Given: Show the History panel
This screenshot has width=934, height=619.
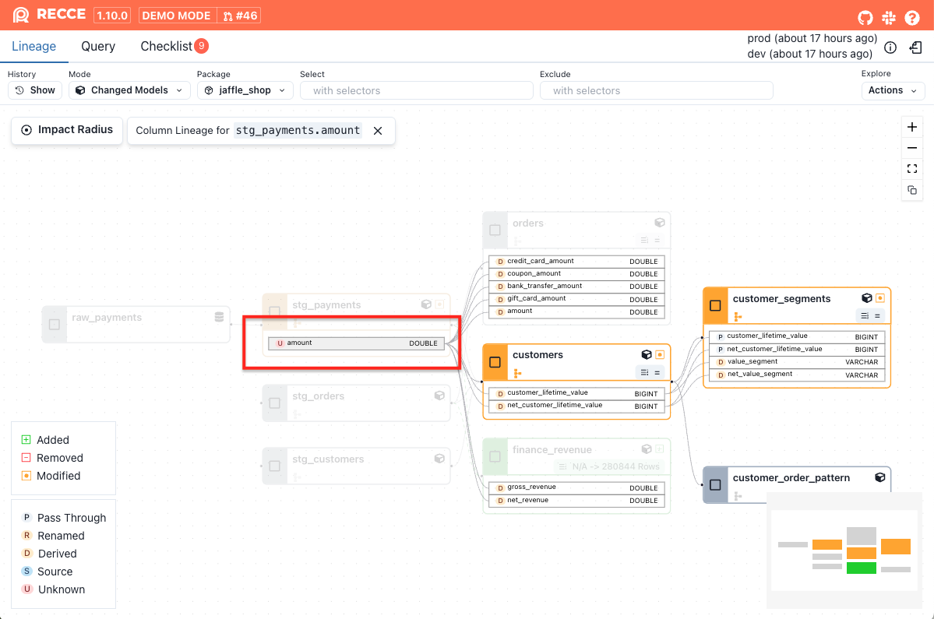Looking at the screenshot, I should pyautogui.click(x=35, y=90).
